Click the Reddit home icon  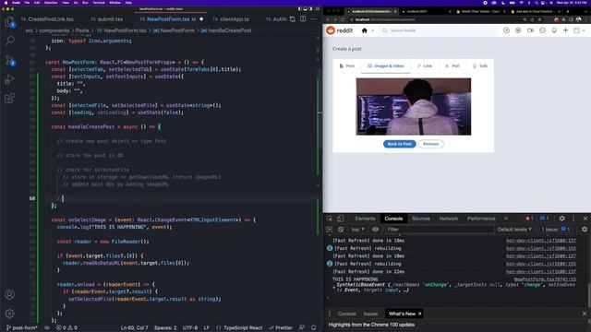click(365, 30)
